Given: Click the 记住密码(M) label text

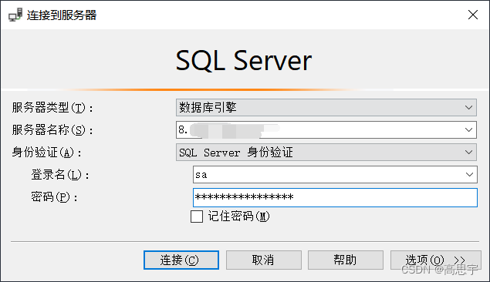Looking at the screenshot, I should 238,217.
